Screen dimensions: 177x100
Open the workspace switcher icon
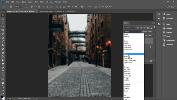coord(173,7)
